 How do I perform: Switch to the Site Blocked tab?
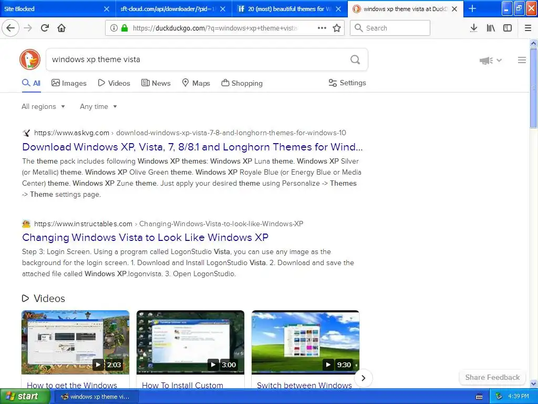click(x=51, y=9)
